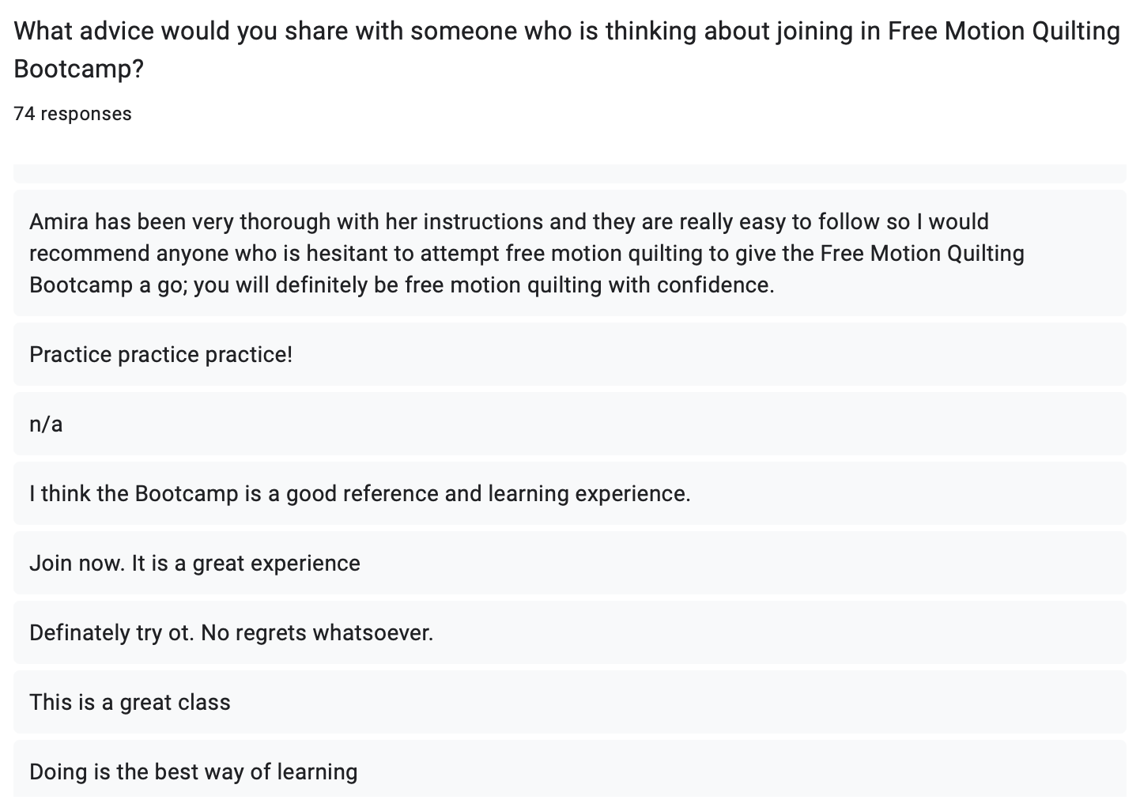Select the 'n/a' response row
1140x811 pixels.
pyautogui.click(x=570, y=424)
